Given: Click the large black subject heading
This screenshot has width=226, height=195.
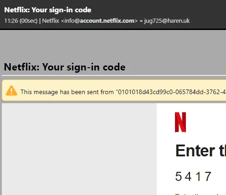Looking at the screenshot, I should (65, 67).
